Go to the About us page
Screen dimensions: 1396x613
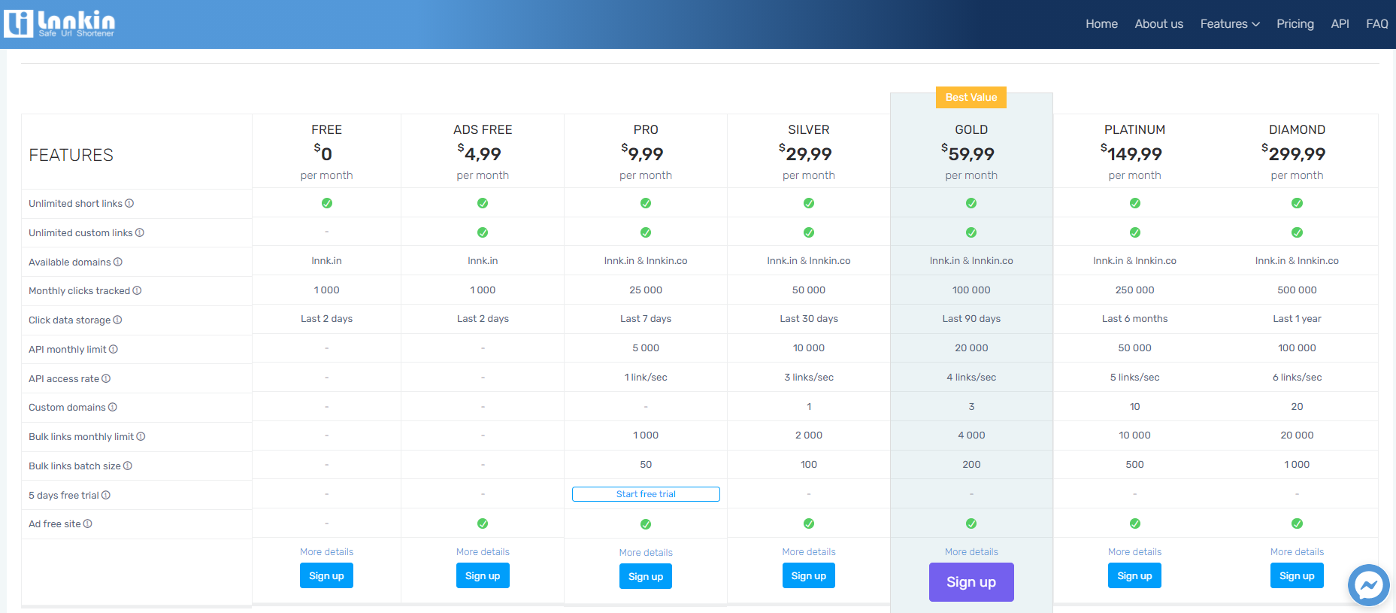pos(1158,24)
